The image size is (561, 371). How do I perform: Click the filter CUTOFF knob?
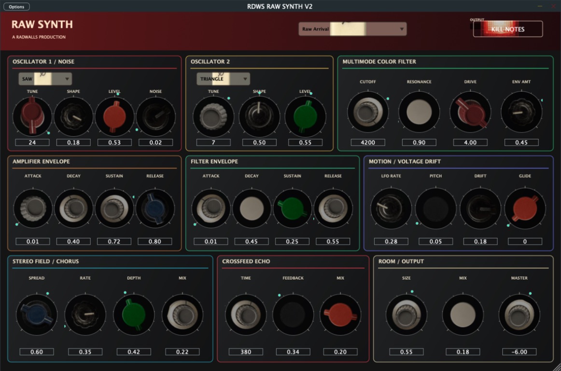tap(368, 112)
